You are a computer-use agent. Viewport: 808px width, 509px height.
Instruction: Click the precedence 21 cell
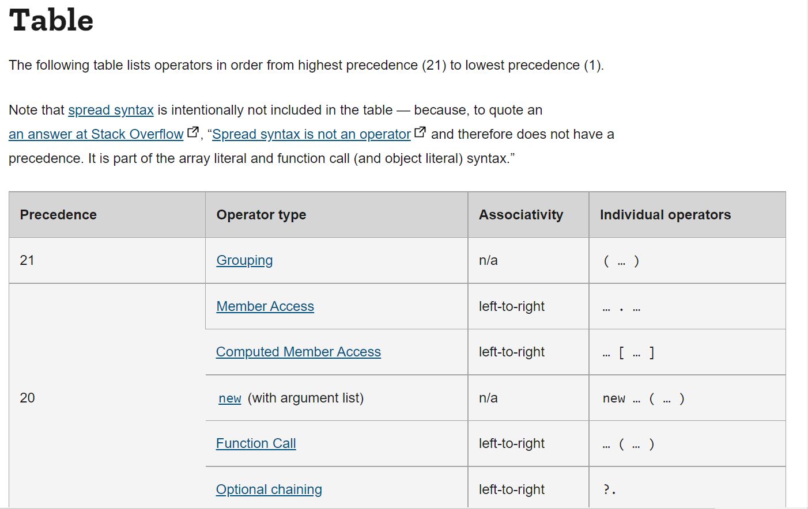point(107,260)
